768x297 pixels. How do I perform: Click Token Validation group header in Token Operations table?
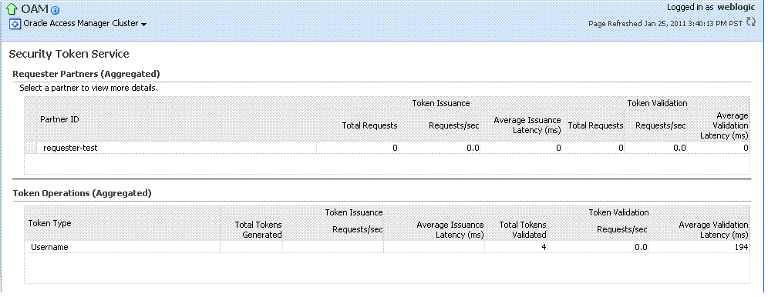(618, 212)
